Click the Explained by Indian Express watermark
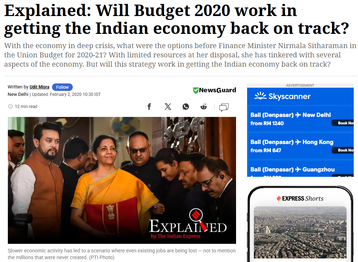 pos(188,224)
